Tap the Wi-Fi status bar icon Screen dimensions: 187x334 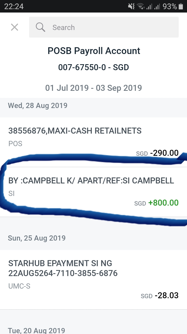[x=141, y=6]
